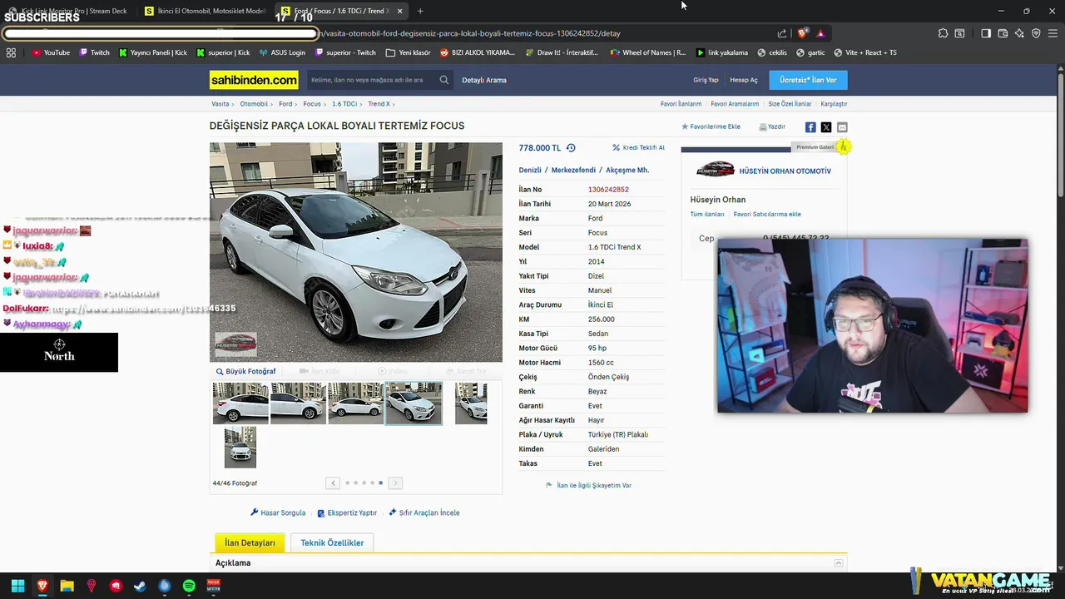Open the browser hamburger menu
The image size is (1065, 599).
1053,33
